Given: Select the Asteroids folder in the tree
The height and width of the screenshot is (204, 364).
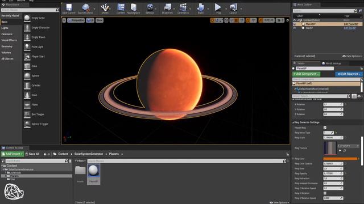Looking at the screenshot, I should pyautogui.click(x=15, y=173).
